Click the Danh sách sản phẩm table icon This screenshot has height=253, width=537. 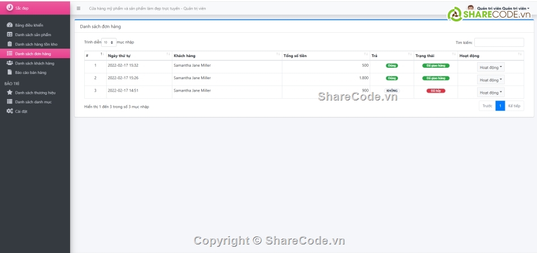point(10,34)
